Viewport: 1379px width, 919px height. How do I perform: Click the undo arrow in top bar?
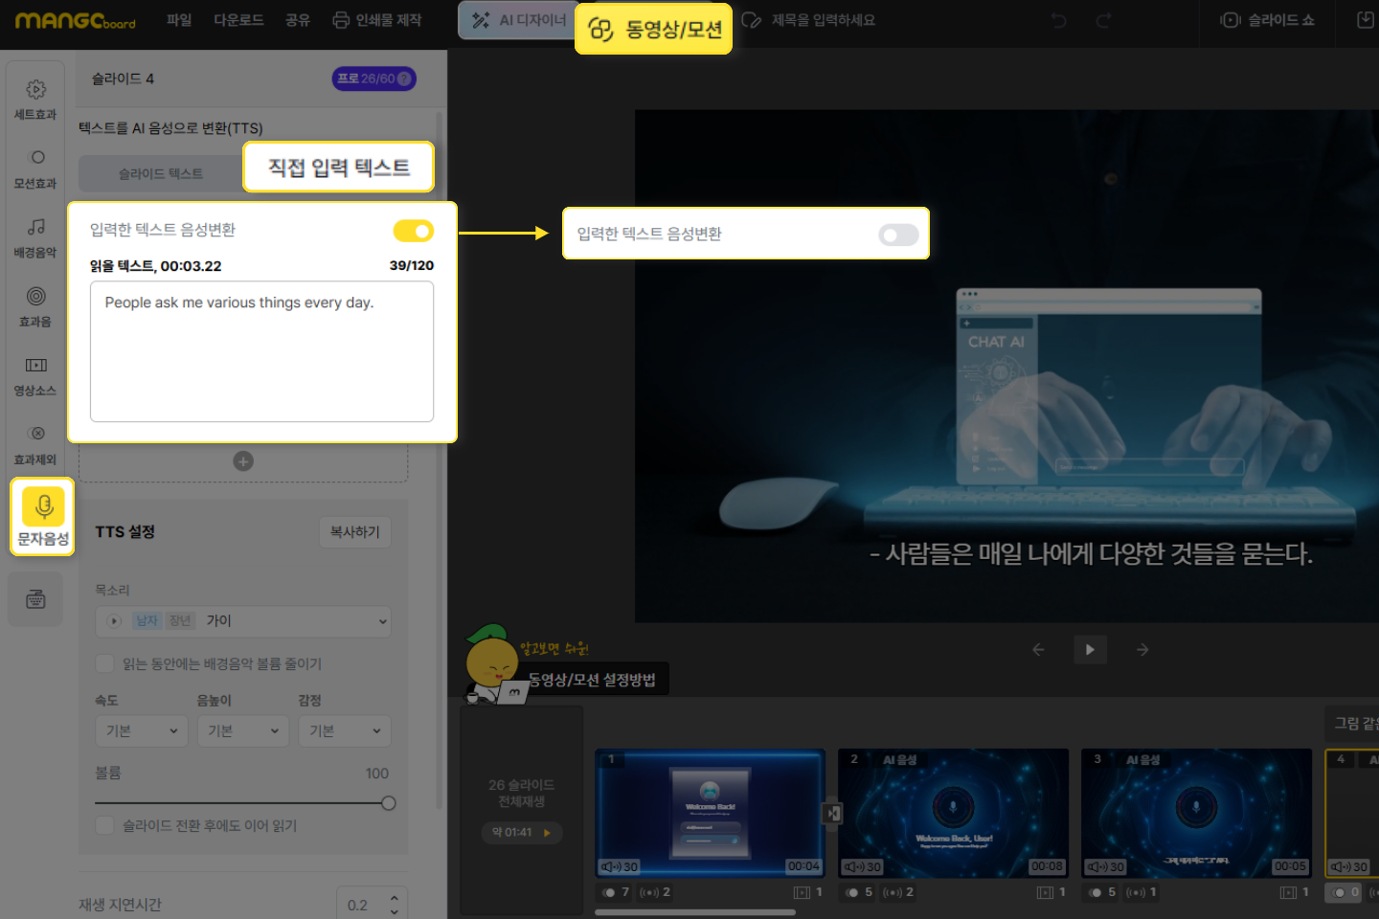1058,20
